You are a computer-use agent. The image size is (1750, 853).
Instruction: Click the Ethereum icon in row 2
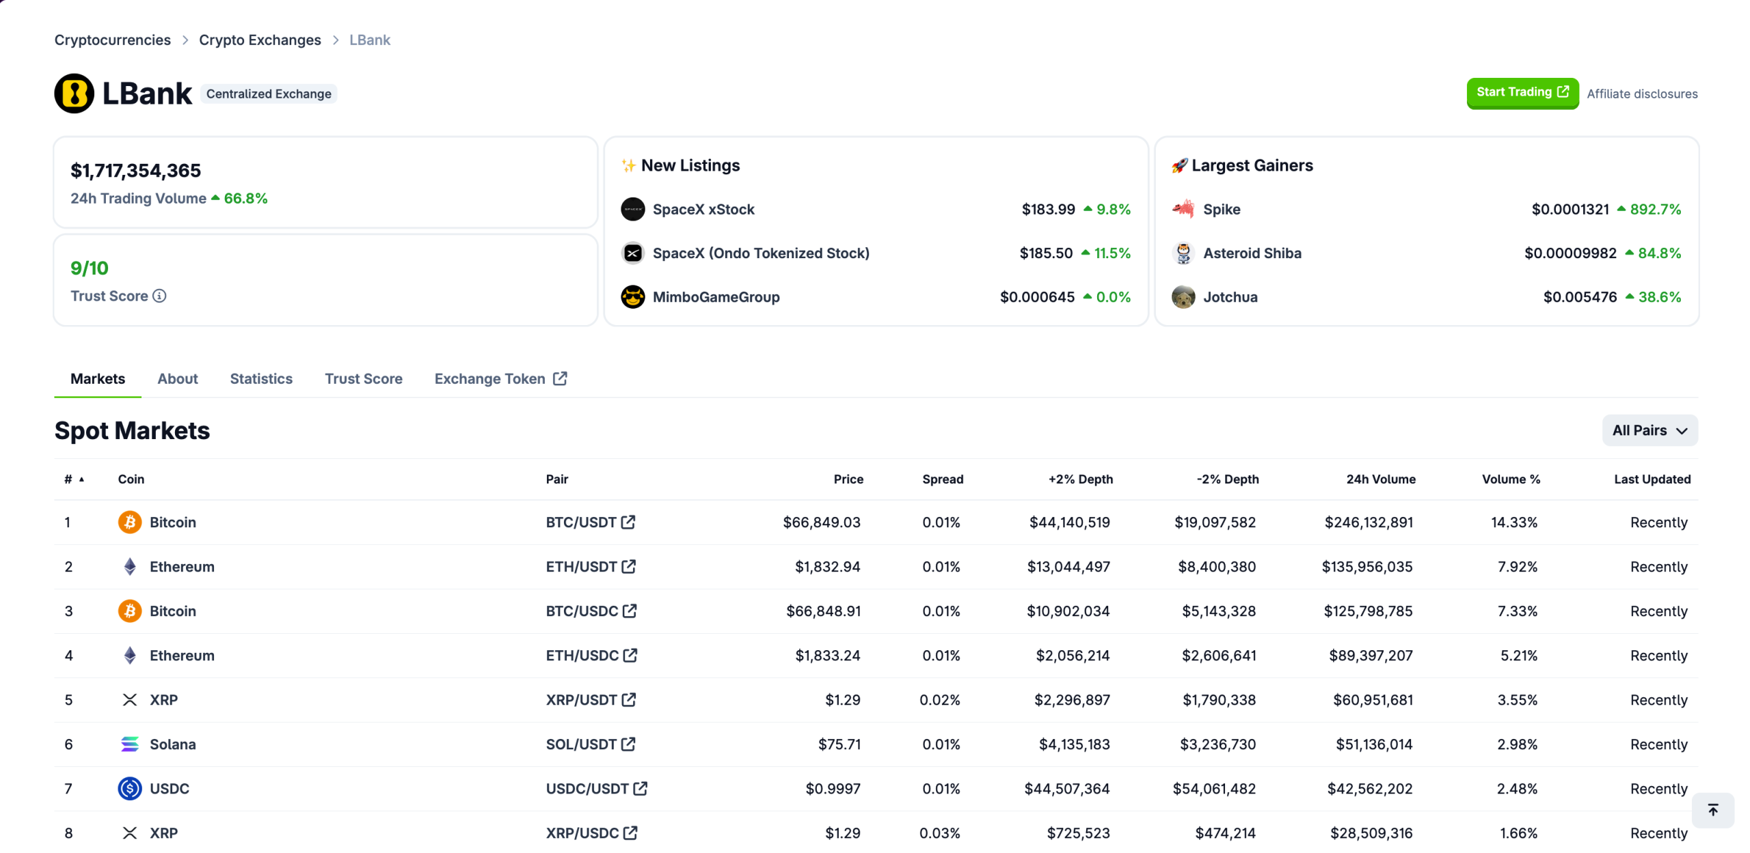click(x=129, y=567)
